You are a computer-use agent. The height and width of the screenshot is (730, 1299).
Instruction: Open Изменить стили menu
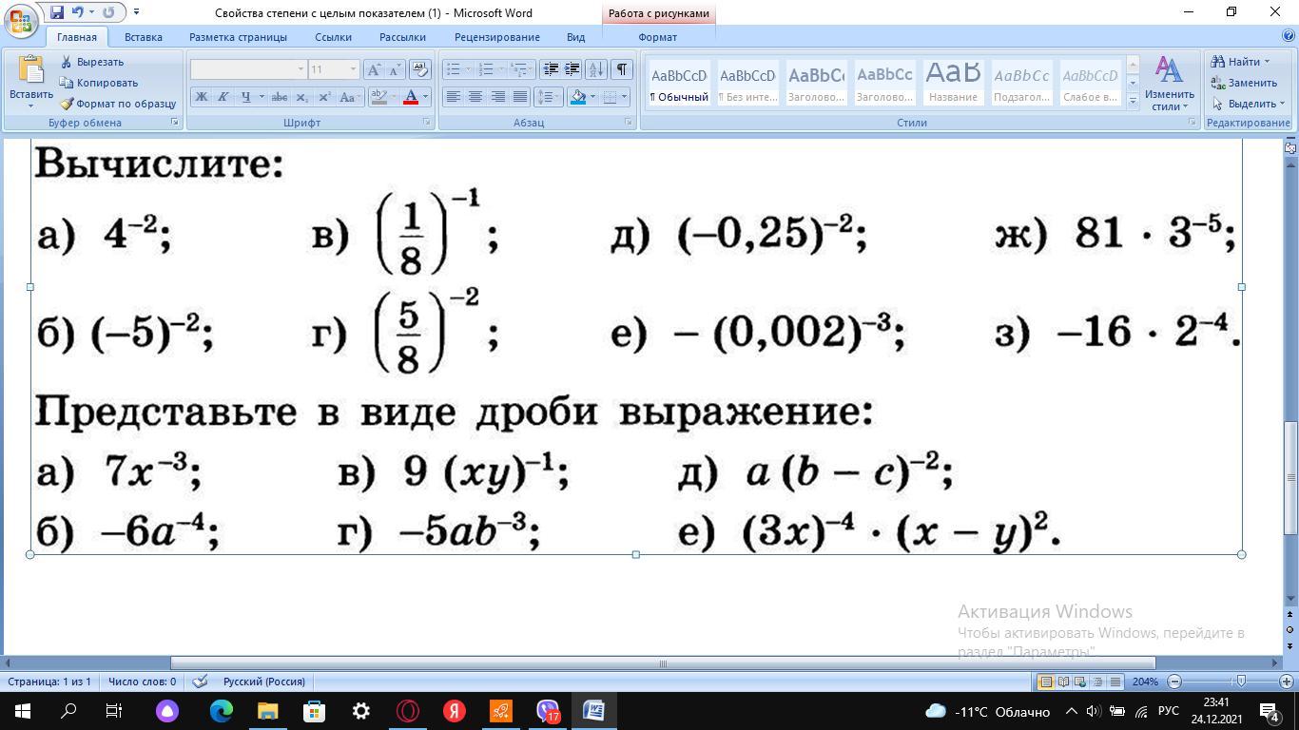coord(1169,84)
